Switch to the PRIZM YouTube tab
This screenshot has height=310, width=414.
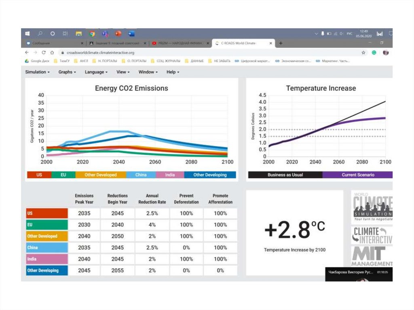(x=180, y=43)
